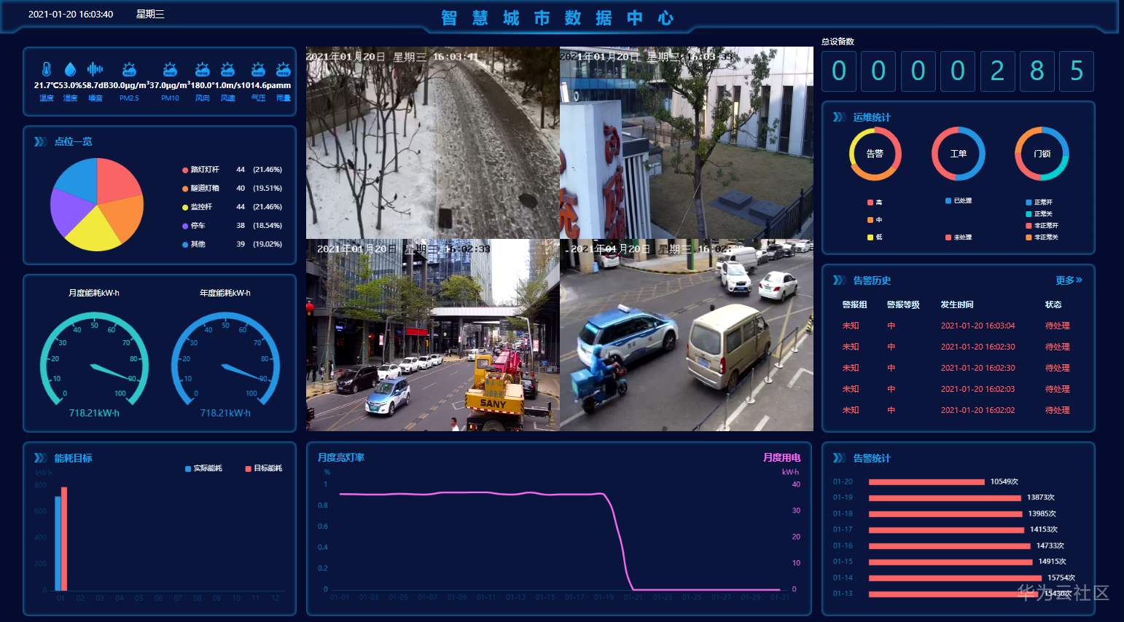Image resolution: width=1124 pixels, height=622 pixels.
Task: Click the 工单 donut chart
Action: [x=959, y=154]
